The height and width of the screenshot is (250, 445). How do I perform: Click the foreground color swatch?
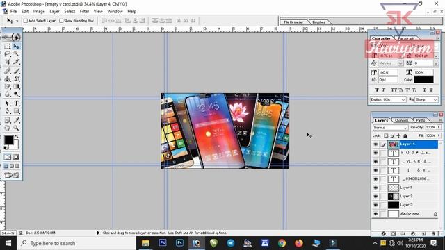click(x=8, y=140)
